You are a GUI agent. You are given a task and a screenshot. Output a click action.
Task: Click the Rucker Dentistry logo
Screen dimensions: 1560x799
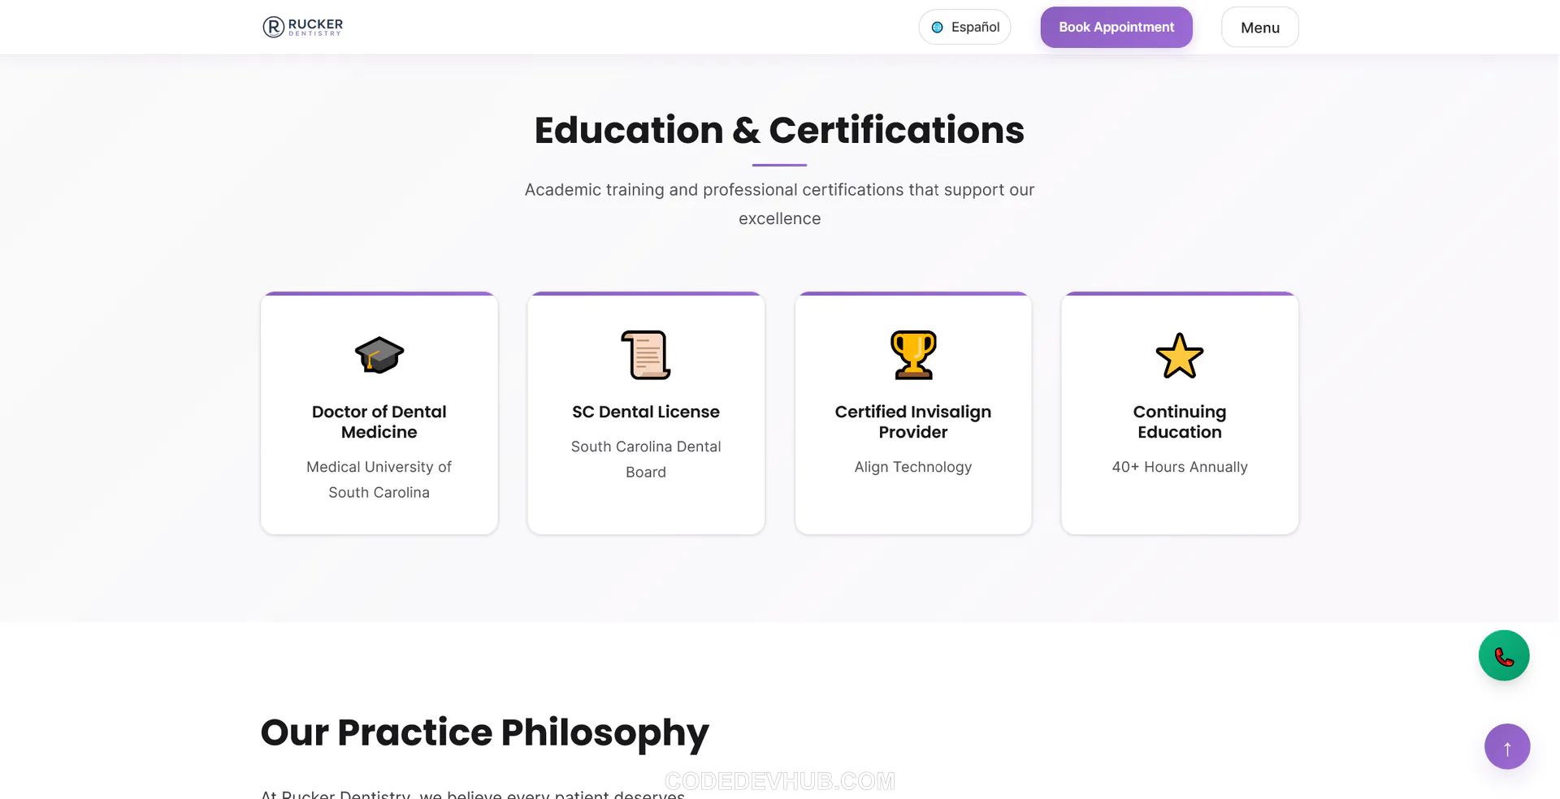click(302, 27)
